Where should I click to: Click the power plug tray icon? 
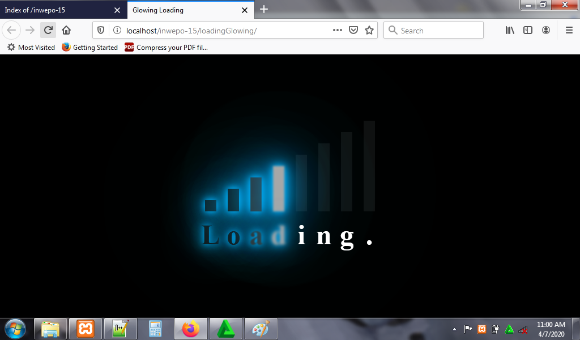pyautogui.click(x=495, y=329)
